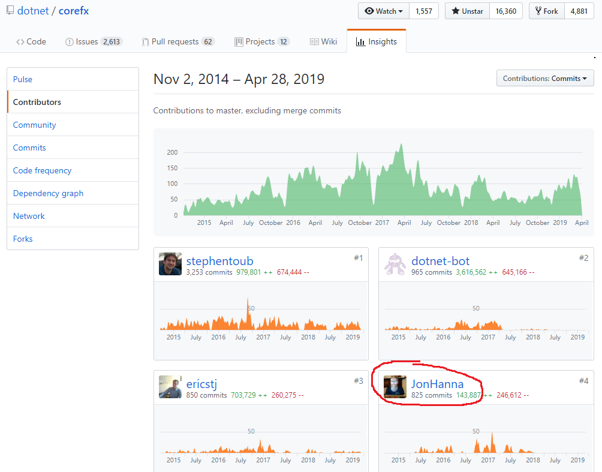Open ericstj's profile link
Viewport: 602px width, 472px height.
pos(201,384)
